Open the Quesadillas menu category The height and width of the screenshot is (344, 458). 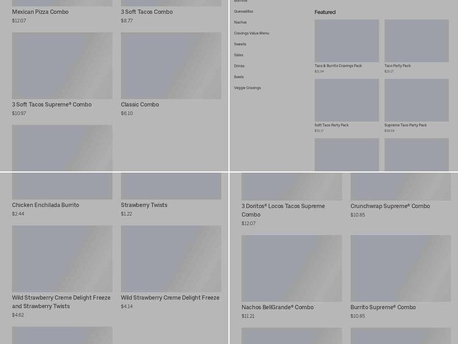tap(243, 11)
